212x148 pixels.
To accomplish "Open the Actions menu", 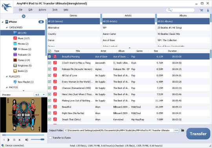I will 42,10.
